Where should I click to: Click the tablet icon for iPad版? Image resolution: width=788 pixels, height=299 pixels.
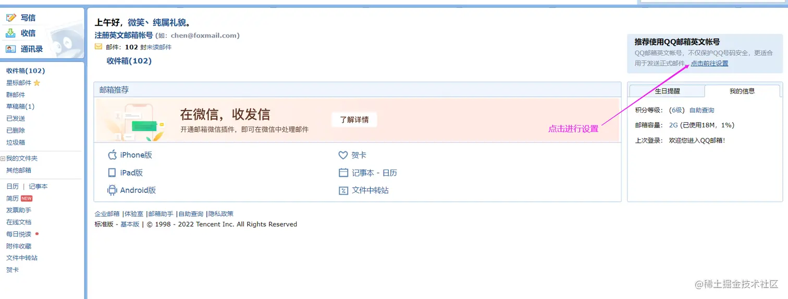[112, 173]
